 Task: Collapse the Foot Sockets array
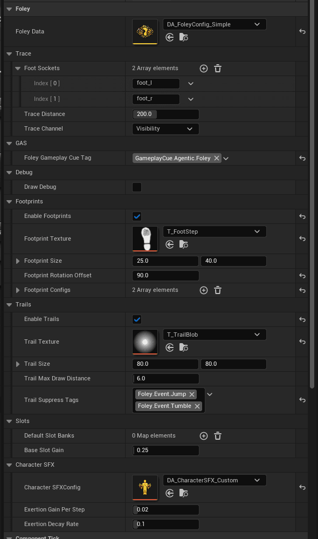point(18,69)
